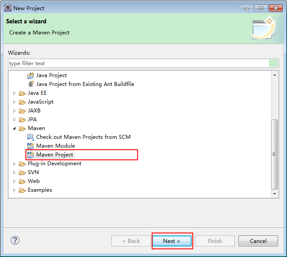Select 'Java Project from Existing Ant Buildfile' text
The height and width of the screenshot is (257, 287).
pyautogui.click(x=85, y=84)
